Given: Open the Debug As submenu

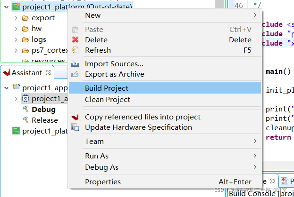Looking at the screenshot, I should pyautogui.click(x=165, y=167).
